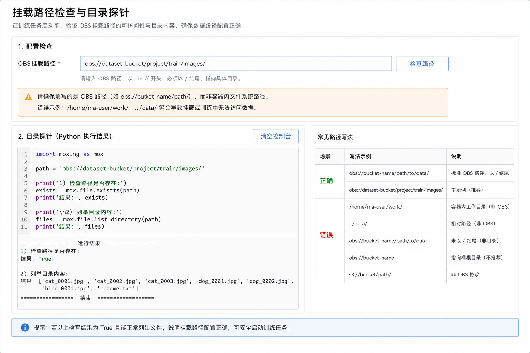Click the 清空控制台 button
Screen dimensions: 530x353
click(x=276, y=136)
